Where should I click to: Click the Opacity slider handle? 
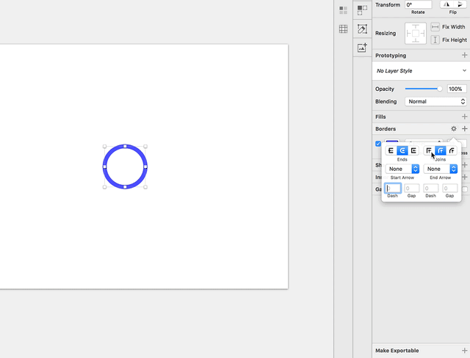tap(439, 89)
